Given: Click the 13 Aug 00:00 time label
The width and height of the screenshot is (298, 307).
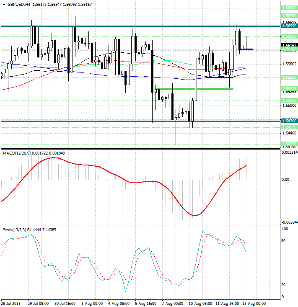Looking at the screenshot, I should click(253, 303).
